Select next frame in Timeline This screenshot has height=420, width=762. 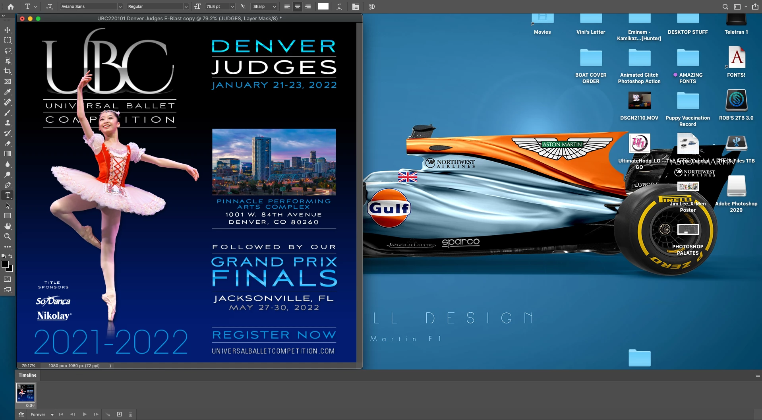(96, 414)
